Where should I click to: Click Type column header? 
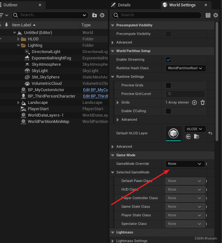(94, 25)
